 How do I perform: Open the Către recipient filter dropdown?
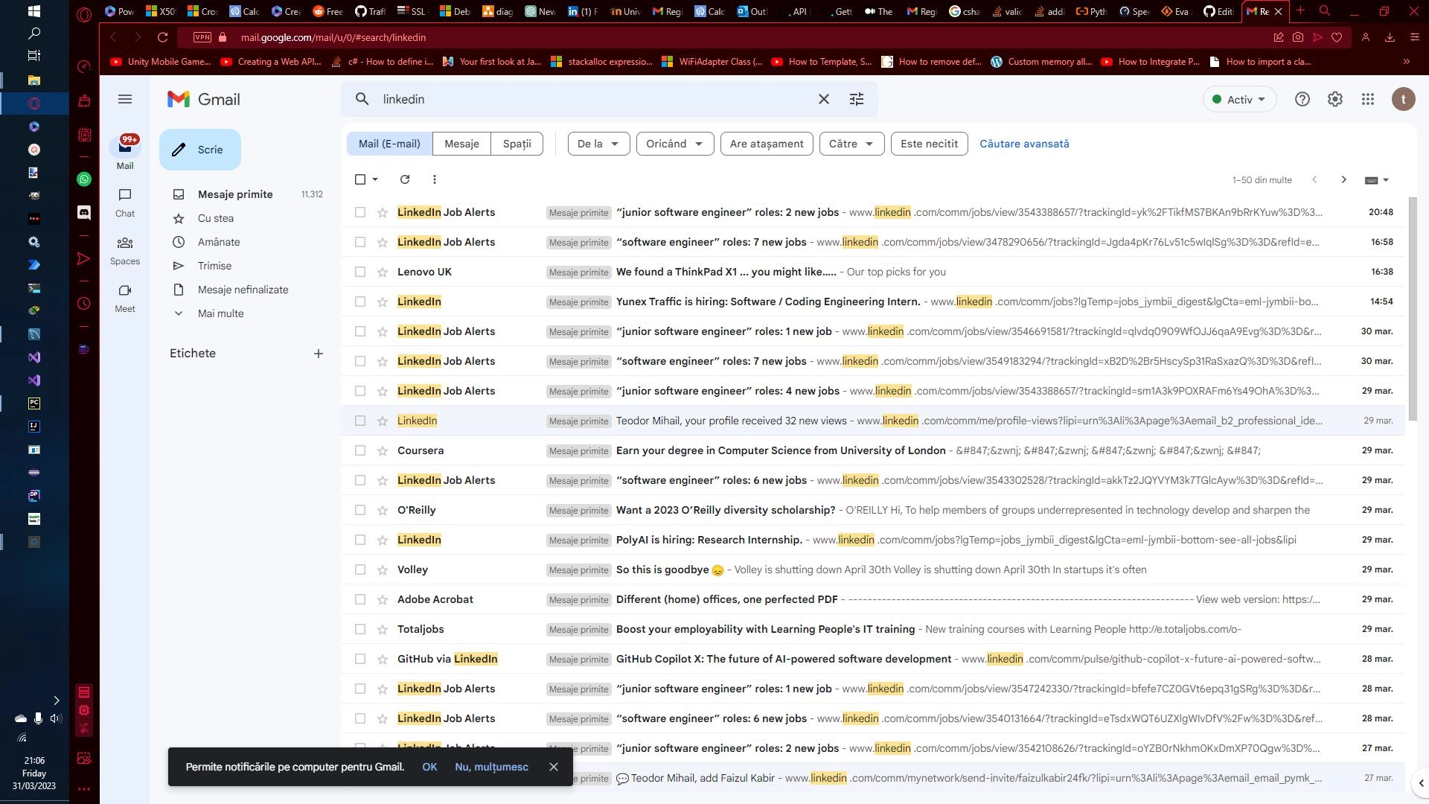click(x=851, y=144)
